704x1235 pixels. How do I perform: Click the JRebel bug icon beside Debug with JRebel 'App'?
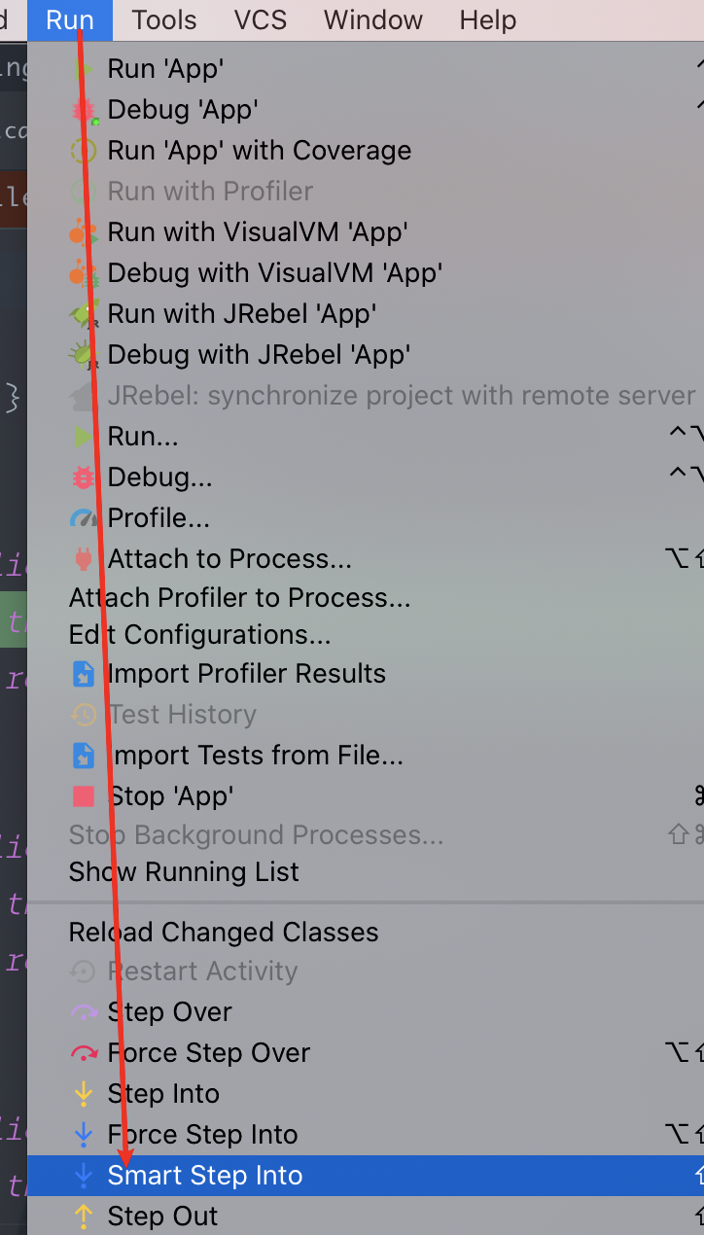(x=84, y=355)
